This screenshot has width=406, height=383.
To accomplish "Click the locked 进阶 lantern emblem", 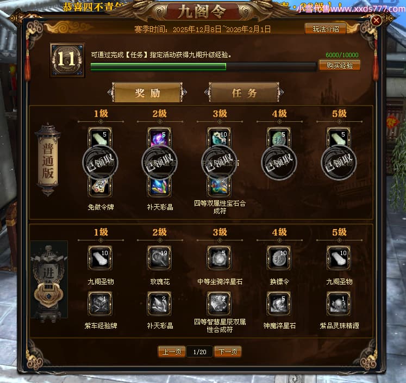I will (49, 279).
